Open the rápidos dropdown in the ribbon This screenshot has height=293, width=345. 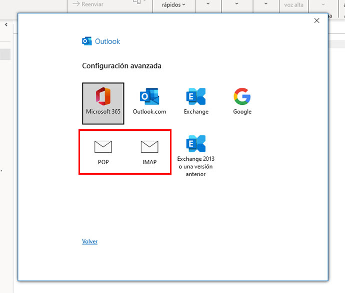(173, 4)
